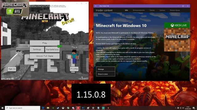Open the taskbar clock and date
The width and height of the screenshot is (197, 110).
[x=188, y=108]
